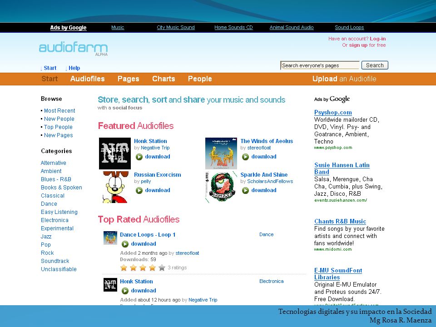Click Electronica genre tag beside Honk Station
The height and width of the screenshot is (327, 436).
point(272,282)
